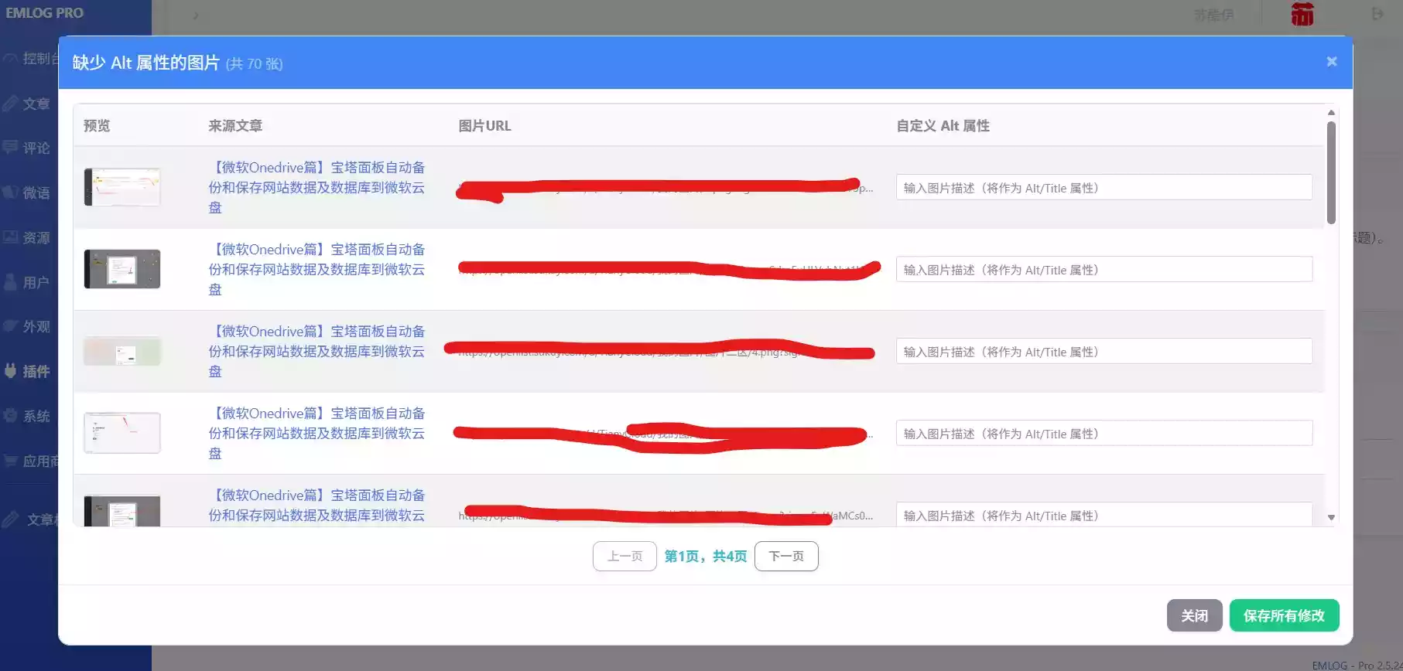1403x671 pixels.
Task: Open 插件 in the sidebar
Action: [x=36, y=371]
